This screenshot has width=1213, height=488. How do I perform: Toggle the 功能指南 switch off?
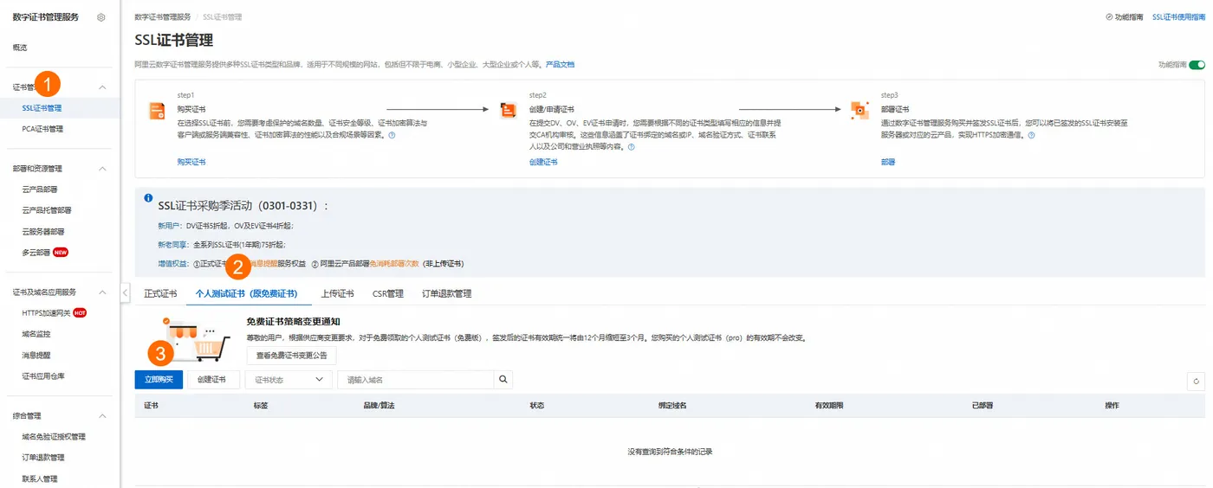pyautogui.click(x=1197, y=65)
